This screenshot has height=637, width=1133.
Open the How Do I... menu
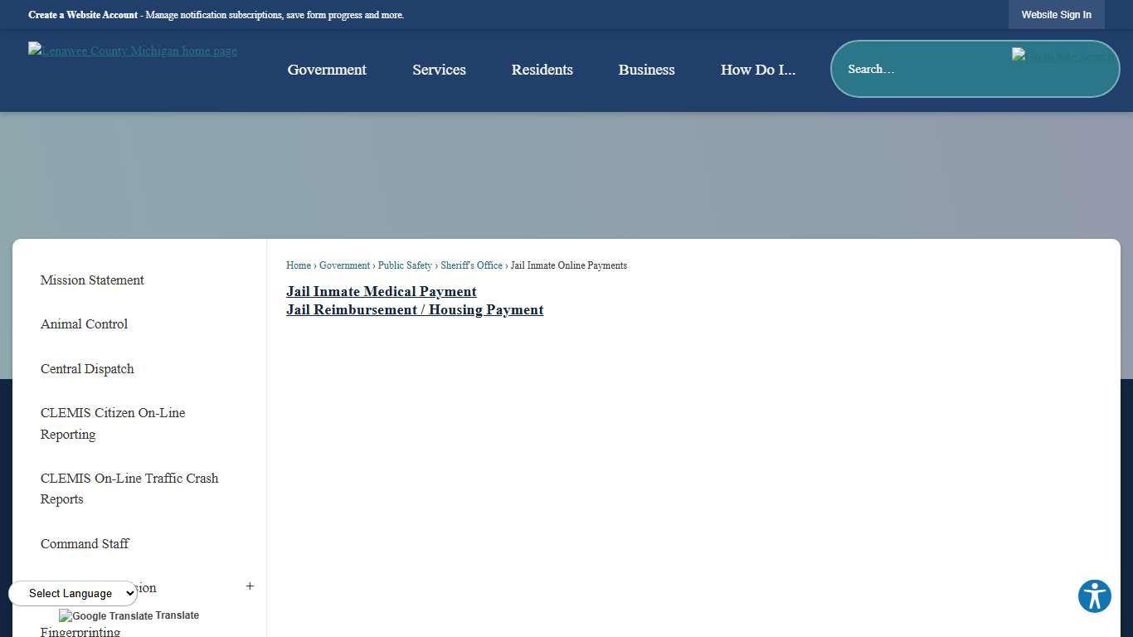(x=757, y=70)
